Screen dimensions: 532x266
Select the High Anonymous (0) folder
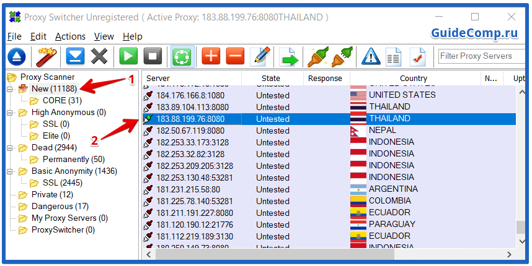click(69, 113)
